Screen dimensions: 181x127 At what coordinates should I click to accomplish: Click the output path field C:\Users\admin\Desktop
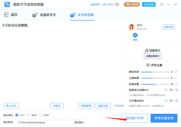[x=44, y=122]
